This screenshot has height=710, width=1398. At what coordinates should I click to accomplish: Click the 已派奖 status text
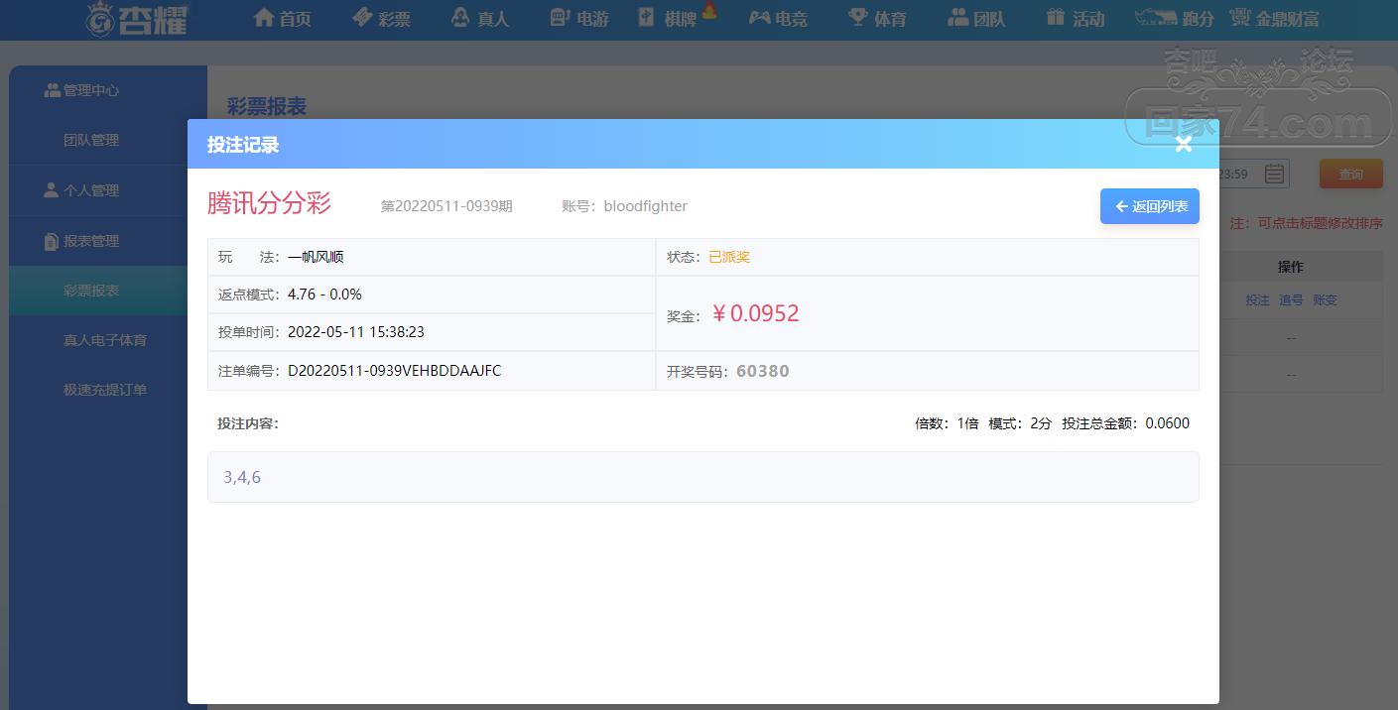pos(729,257)
